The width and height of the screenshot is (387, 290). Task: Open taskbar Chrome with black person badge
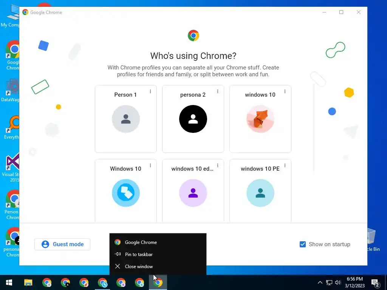[65, 282]
